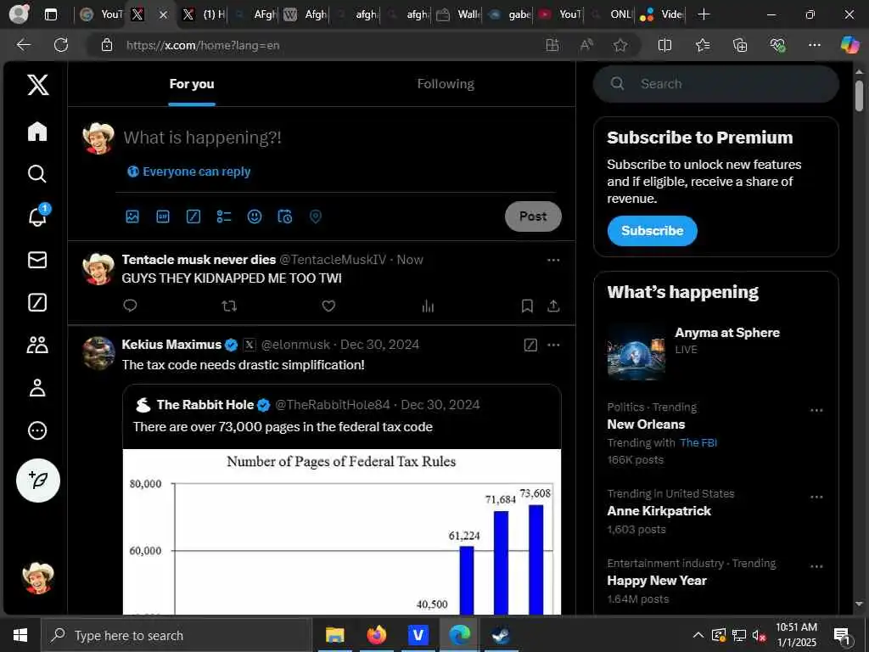Switch to the gabe browser tab

point(509,14)
